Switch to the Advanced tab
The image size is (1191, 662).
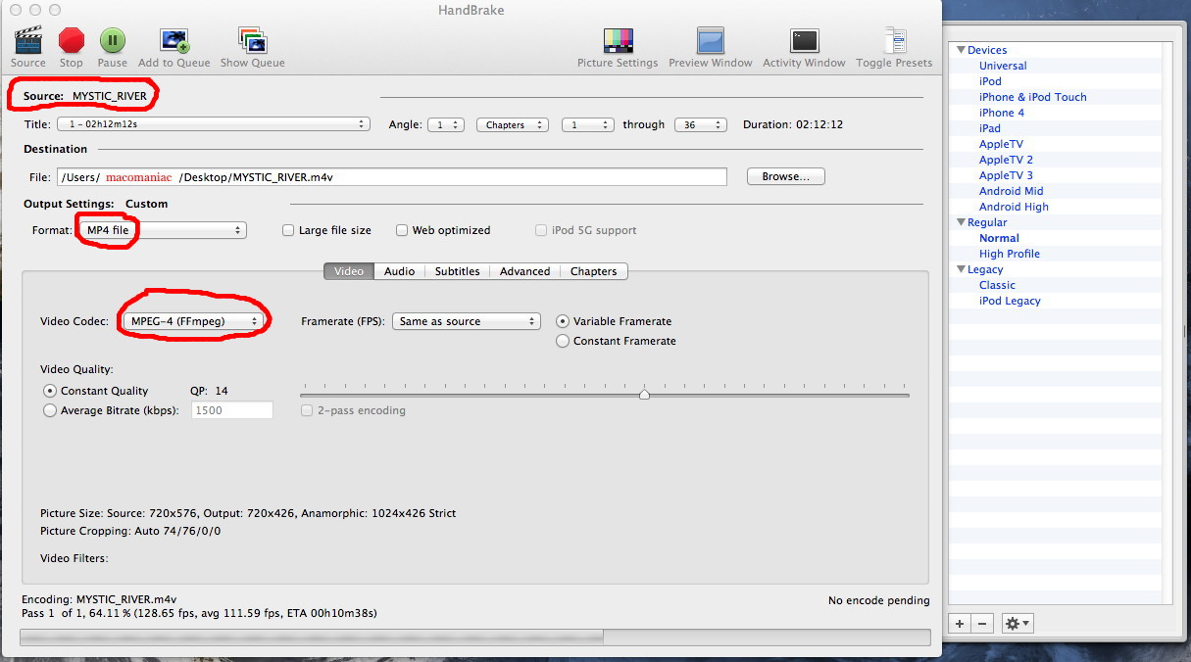[x=525, y=271]
